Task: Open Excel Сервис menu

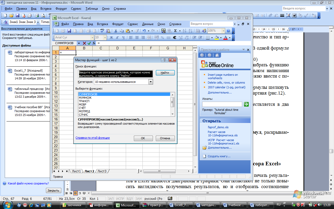Action: 133,24
